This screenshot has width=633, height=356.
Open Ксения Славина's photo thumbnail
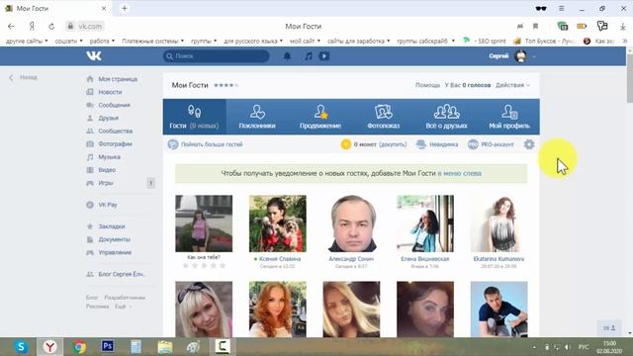(278, 223)
